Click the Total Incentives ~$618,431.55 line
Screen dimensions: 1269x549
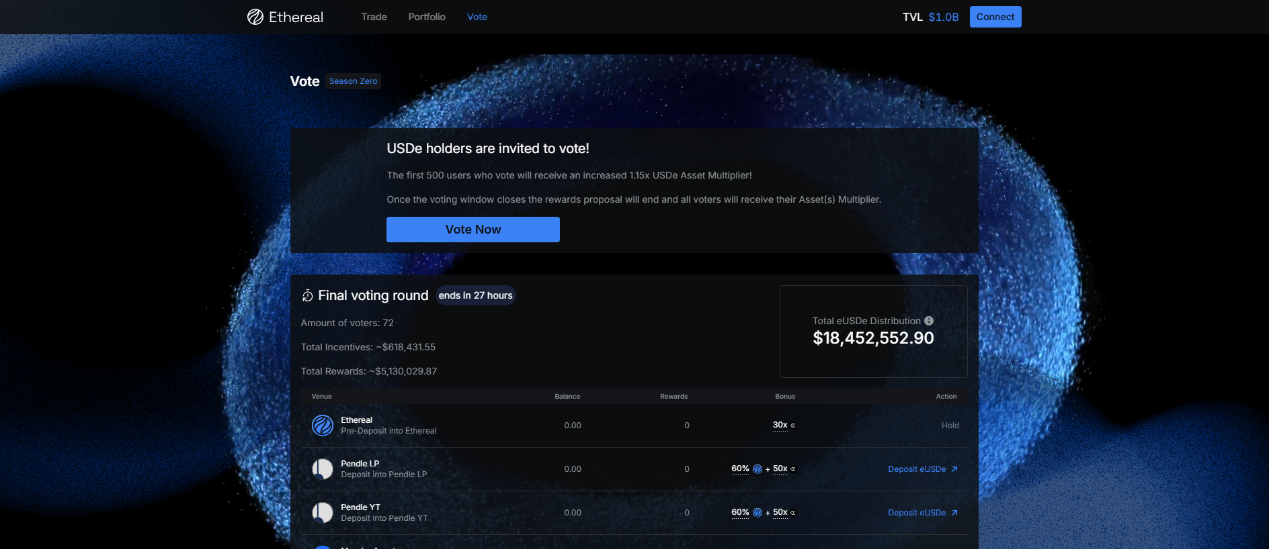pyautogui.click(x=368, y=347)
